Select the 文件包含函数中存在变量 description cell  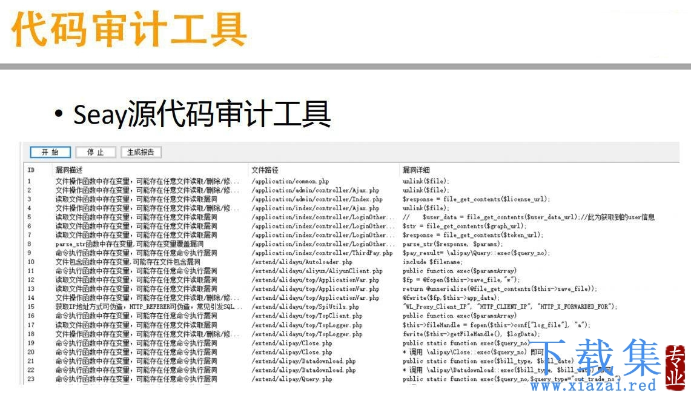(x=128, y=262)
